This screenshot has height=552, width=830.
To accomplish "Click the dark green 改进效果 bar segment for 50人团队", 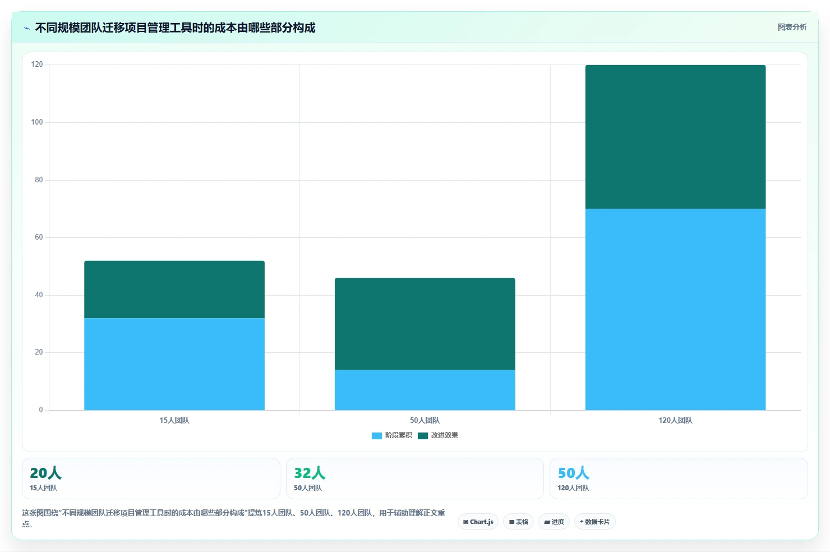I will 425,324.
